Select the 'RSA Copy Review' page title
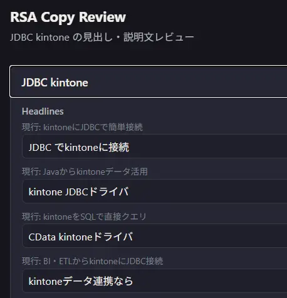Image resolution: width=287 pixels, height=298 pixels. (68, 17)
